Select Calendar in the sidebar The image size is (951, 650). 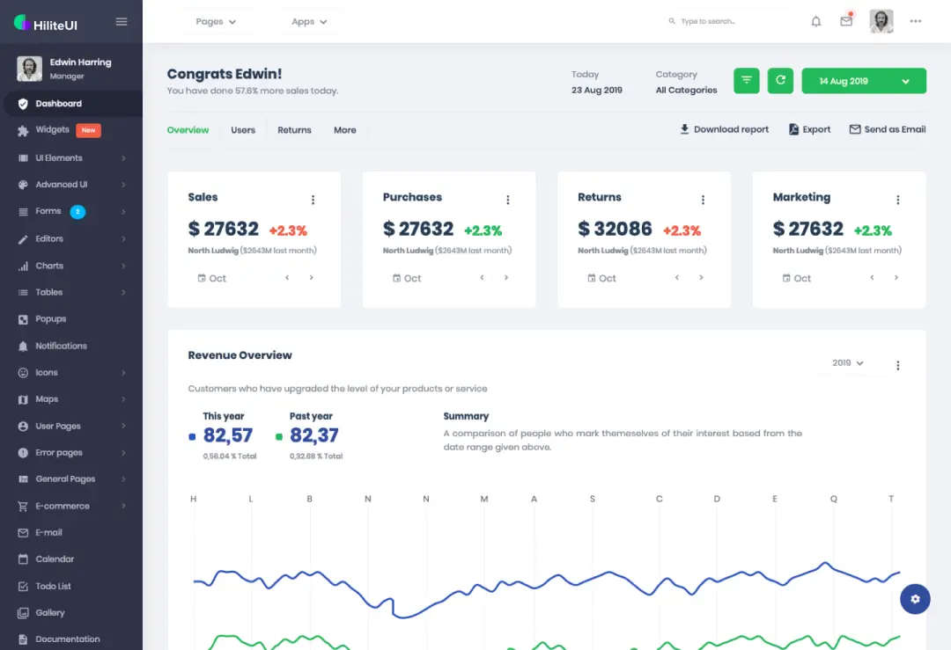click(x=55, y=559)
